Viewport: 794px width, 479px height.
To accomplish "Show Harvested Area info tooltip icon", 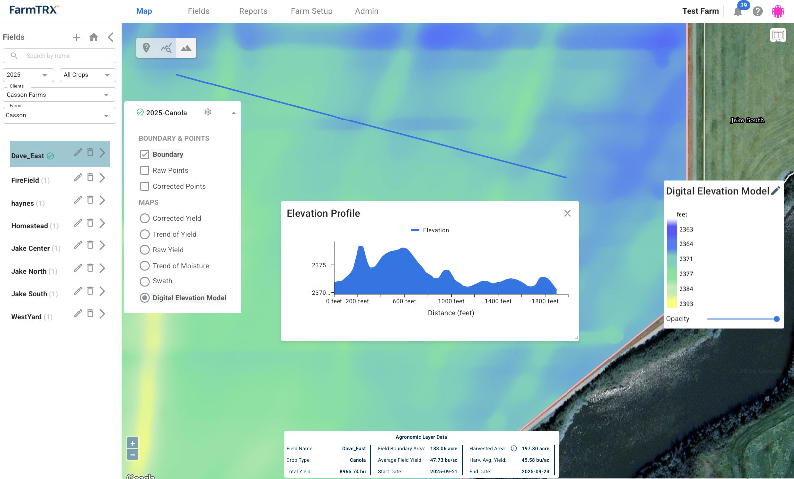I will [x=514, y=448].
